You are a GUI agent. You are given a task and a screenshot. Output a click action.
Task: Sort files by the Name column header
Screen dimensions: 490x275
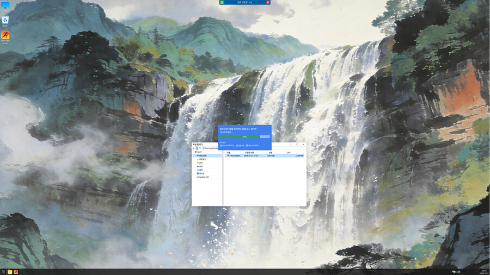pos(229,152)
